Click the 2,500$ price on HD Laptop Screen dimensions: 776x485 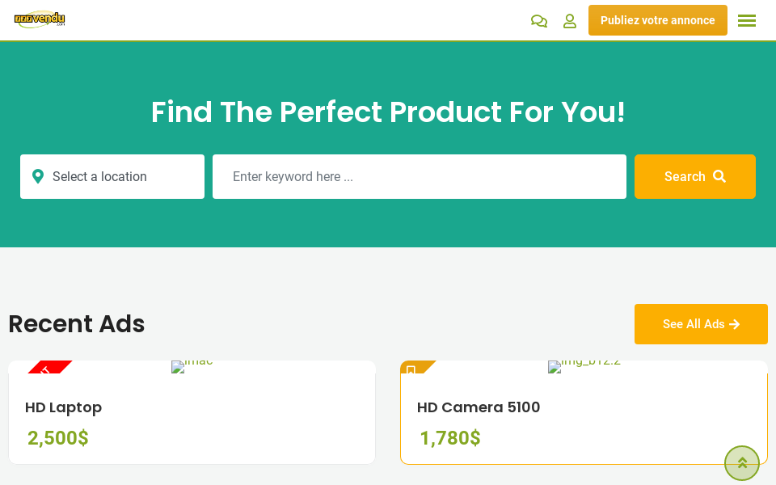point(58,438)
